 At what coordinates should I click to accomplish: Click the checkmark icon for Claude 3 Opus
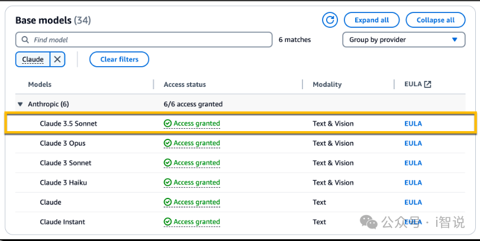click(x=167, y=143)
